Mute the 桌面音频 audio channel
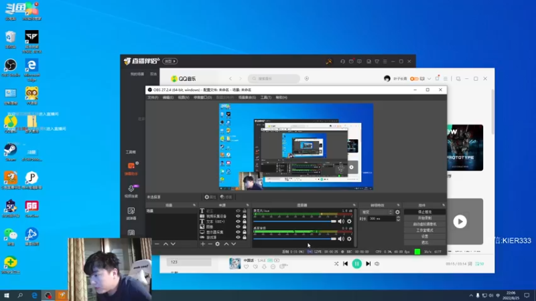536x301 pixels. pos(341,239)
